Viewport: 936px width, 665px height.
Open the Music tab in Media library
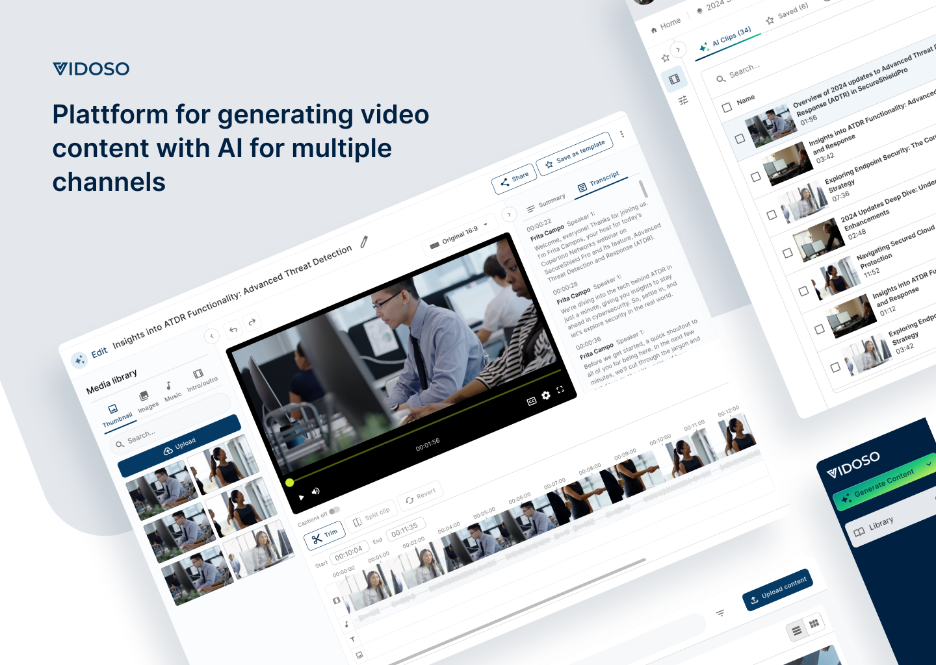(x=171, y=391)
